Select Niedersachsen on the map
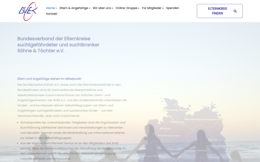This screenshot has width=260, height=162. [x=169, y=136]
